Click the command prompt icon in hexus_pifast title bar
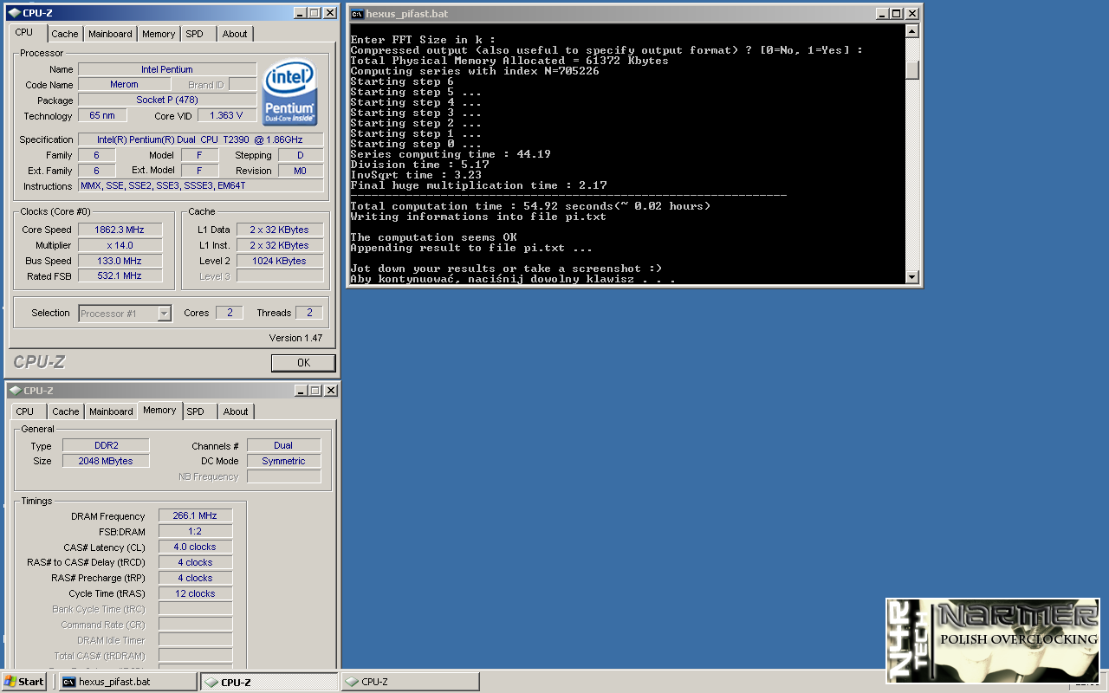This screenshot has width=1109, height=693. point(356,14)
